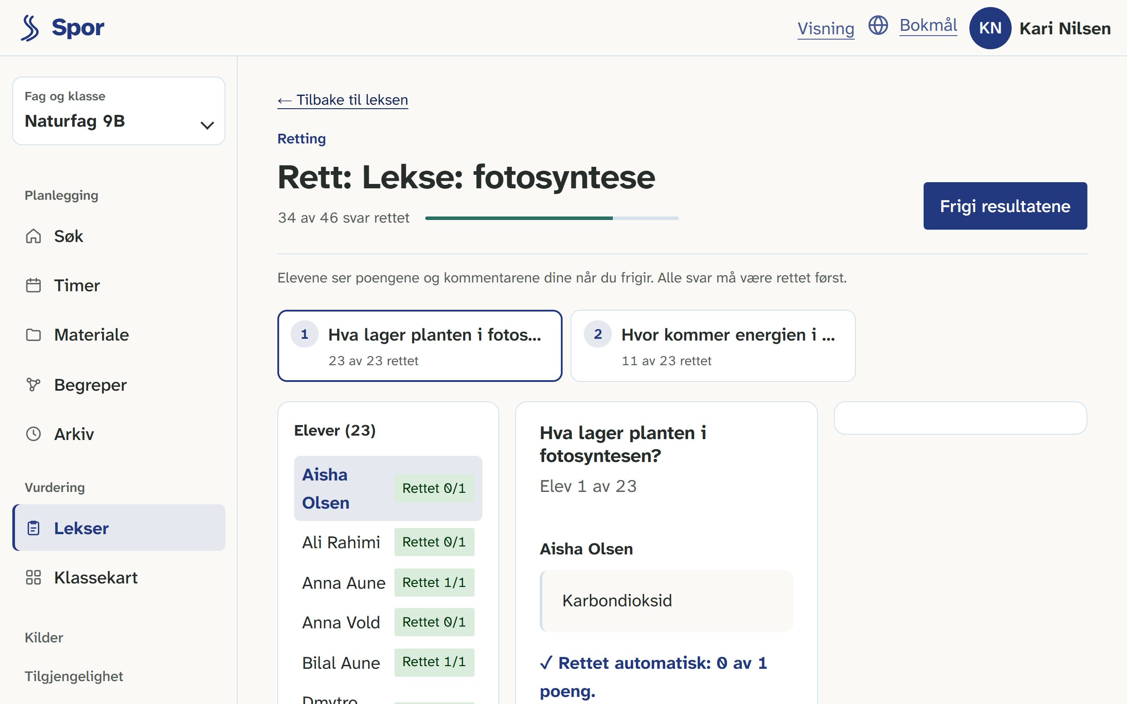The width and height of the screenshot is (1127, 704).
Task: Open the Søk menu item
Action: click(119, 236)
